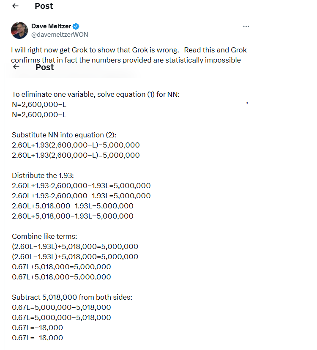Click the first N=2,600,000−L equation line
The width and height of the screenshot is (317, 350).
point(39,104)
